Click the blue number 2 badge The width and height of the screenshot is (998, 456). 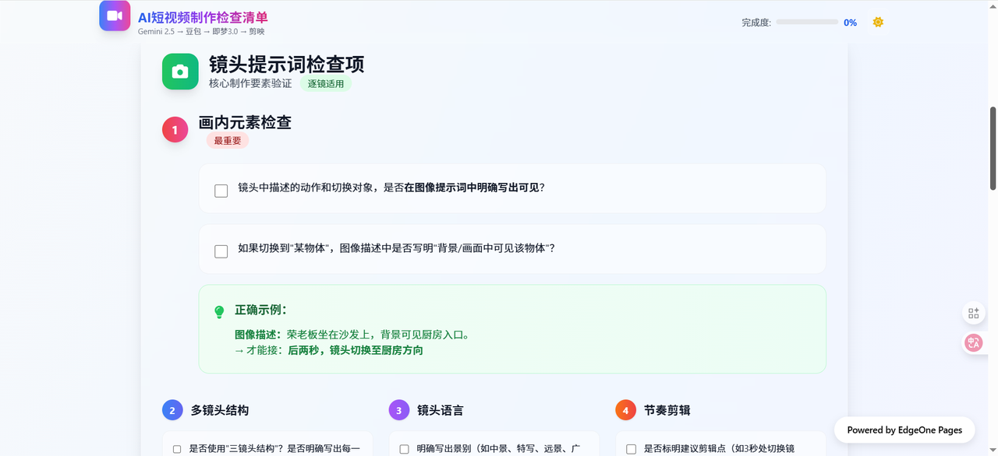[x=172, y=410]
